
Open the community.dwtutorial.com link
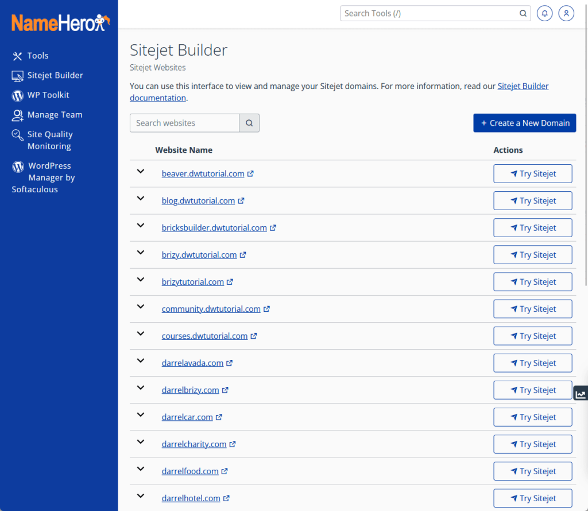211,309
